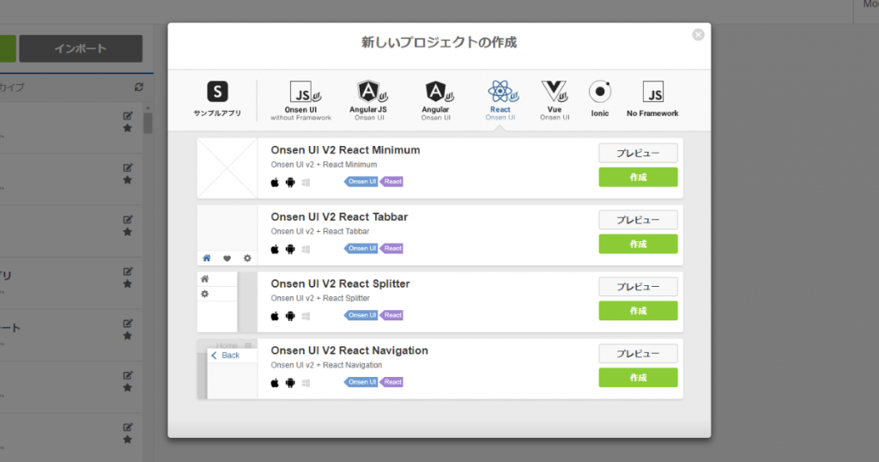Select the サンプルアプリ template category
Screen dimensions: 879x462
217,100
